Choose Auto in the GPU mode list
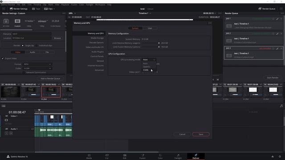This screenshot has height=160, width=285. pyautogui.click(x=145, y=64)
